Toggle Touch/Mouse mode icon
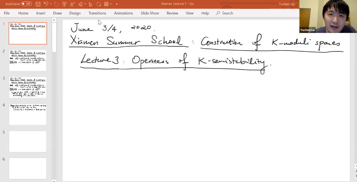 click(72, 4)
